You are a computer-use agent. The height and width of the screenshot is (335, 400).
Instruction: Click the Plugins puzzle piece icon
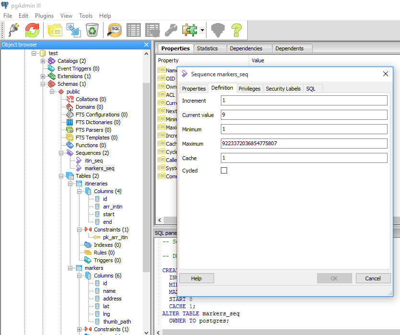(x=190, y=30)
